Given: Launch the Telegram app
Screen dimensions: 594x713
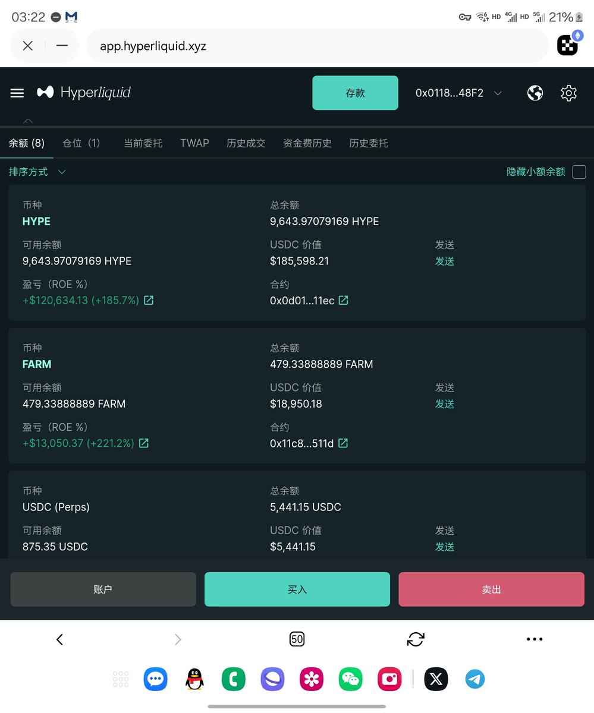Looking at the screenshot, I should [475, 679].
